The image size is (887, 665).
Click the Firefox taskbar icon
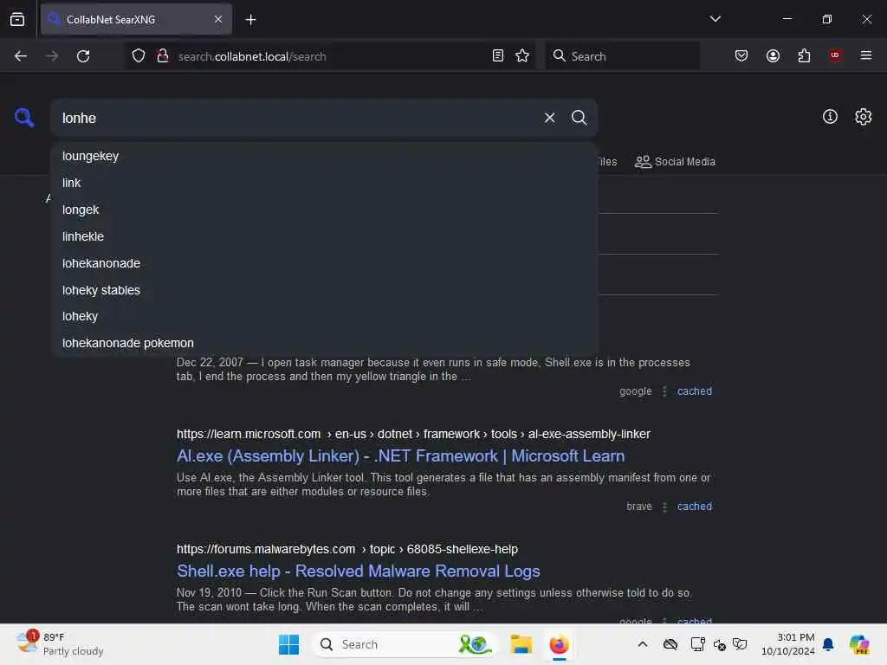pos(559,644)
